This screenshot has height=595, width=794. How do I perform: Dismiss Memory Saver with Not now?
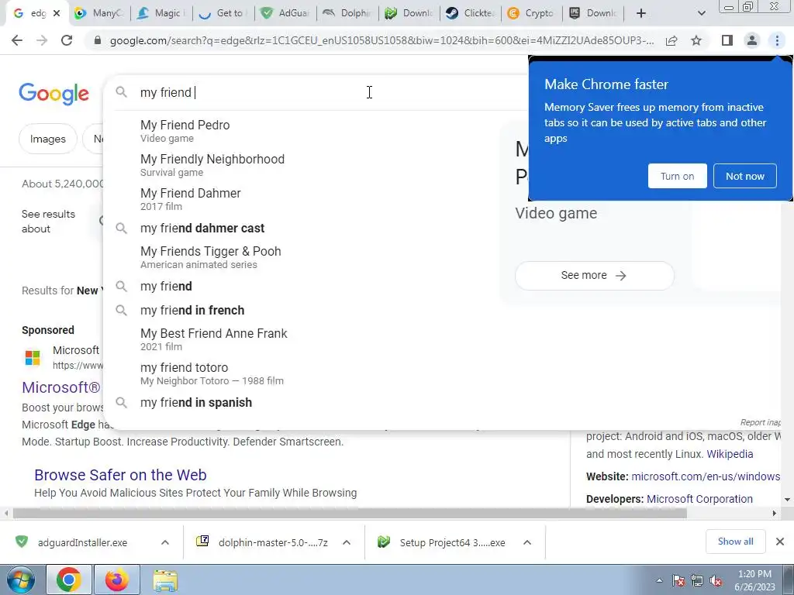(744, 176)
